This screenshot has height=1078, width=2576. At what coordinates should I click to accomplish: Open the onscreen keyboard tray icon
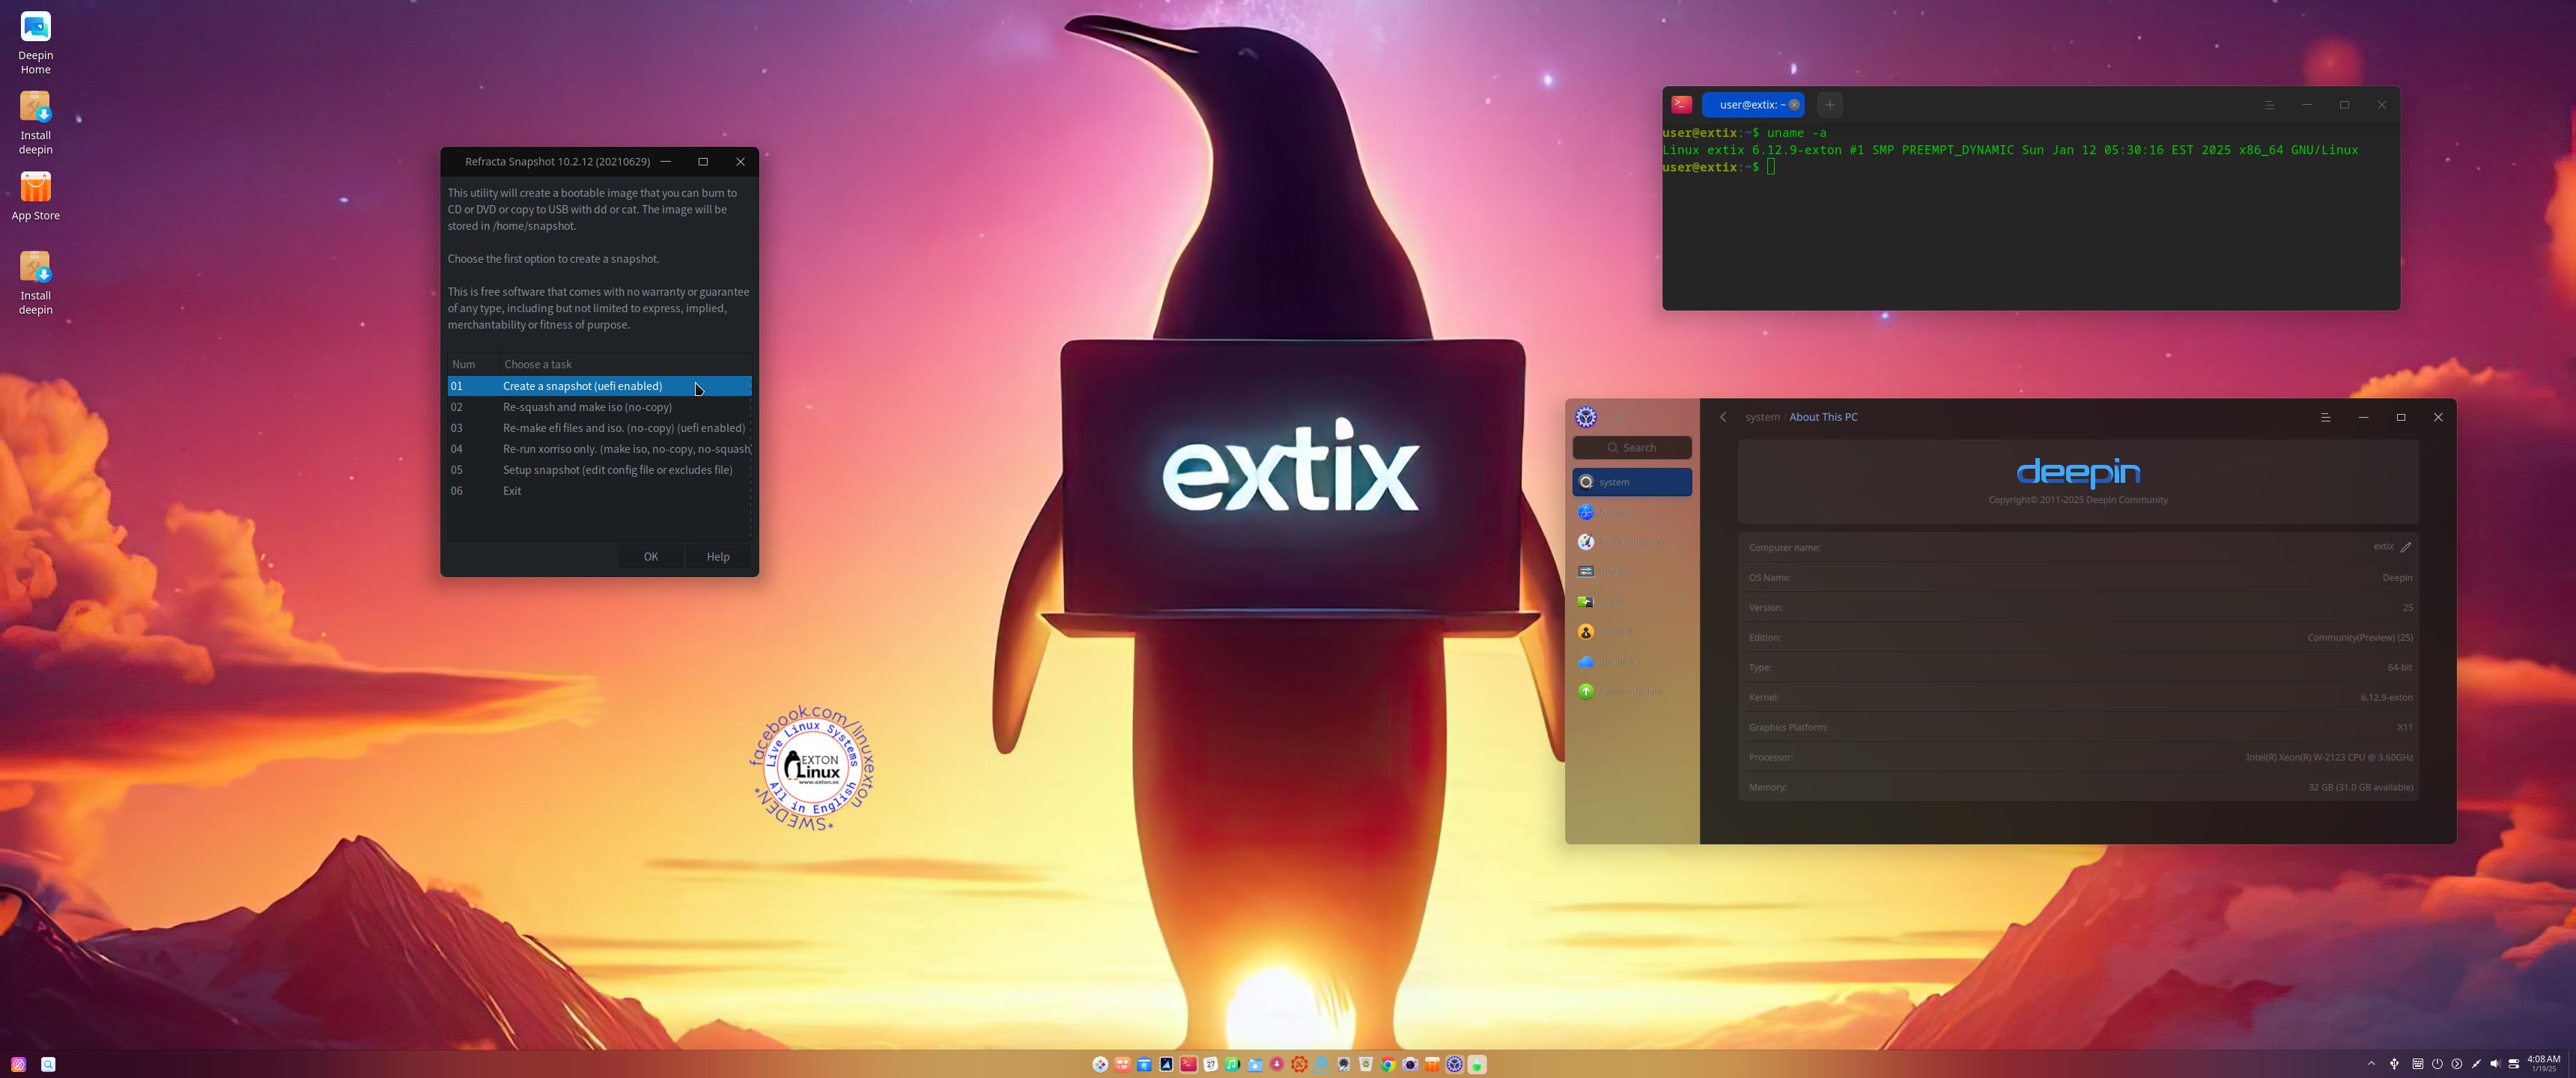[2418, 1064]
